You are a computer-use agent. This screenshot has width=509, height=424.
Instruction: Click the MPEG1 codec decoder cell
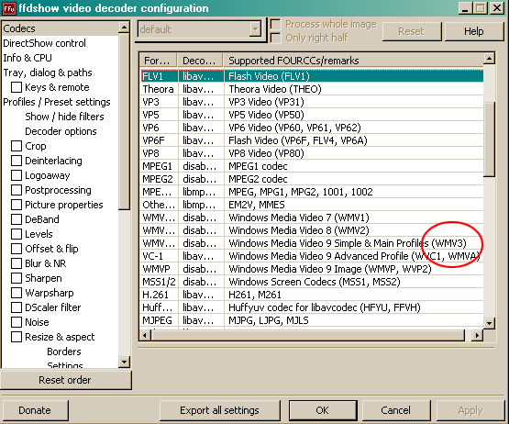(x=201, y=166)
